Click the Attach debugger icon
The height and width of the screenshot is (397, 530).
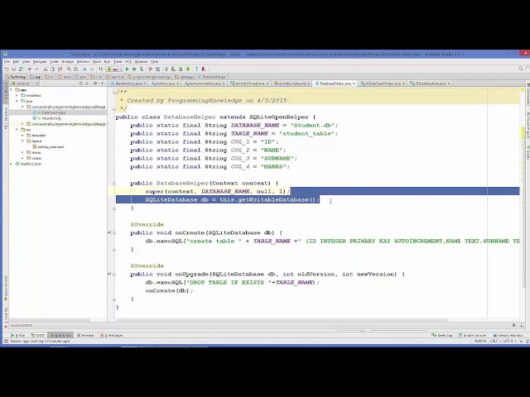142,69
